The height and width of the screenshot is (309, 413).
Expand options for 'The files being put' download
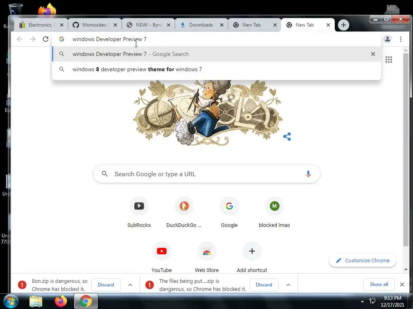click(x=288, y=285)
